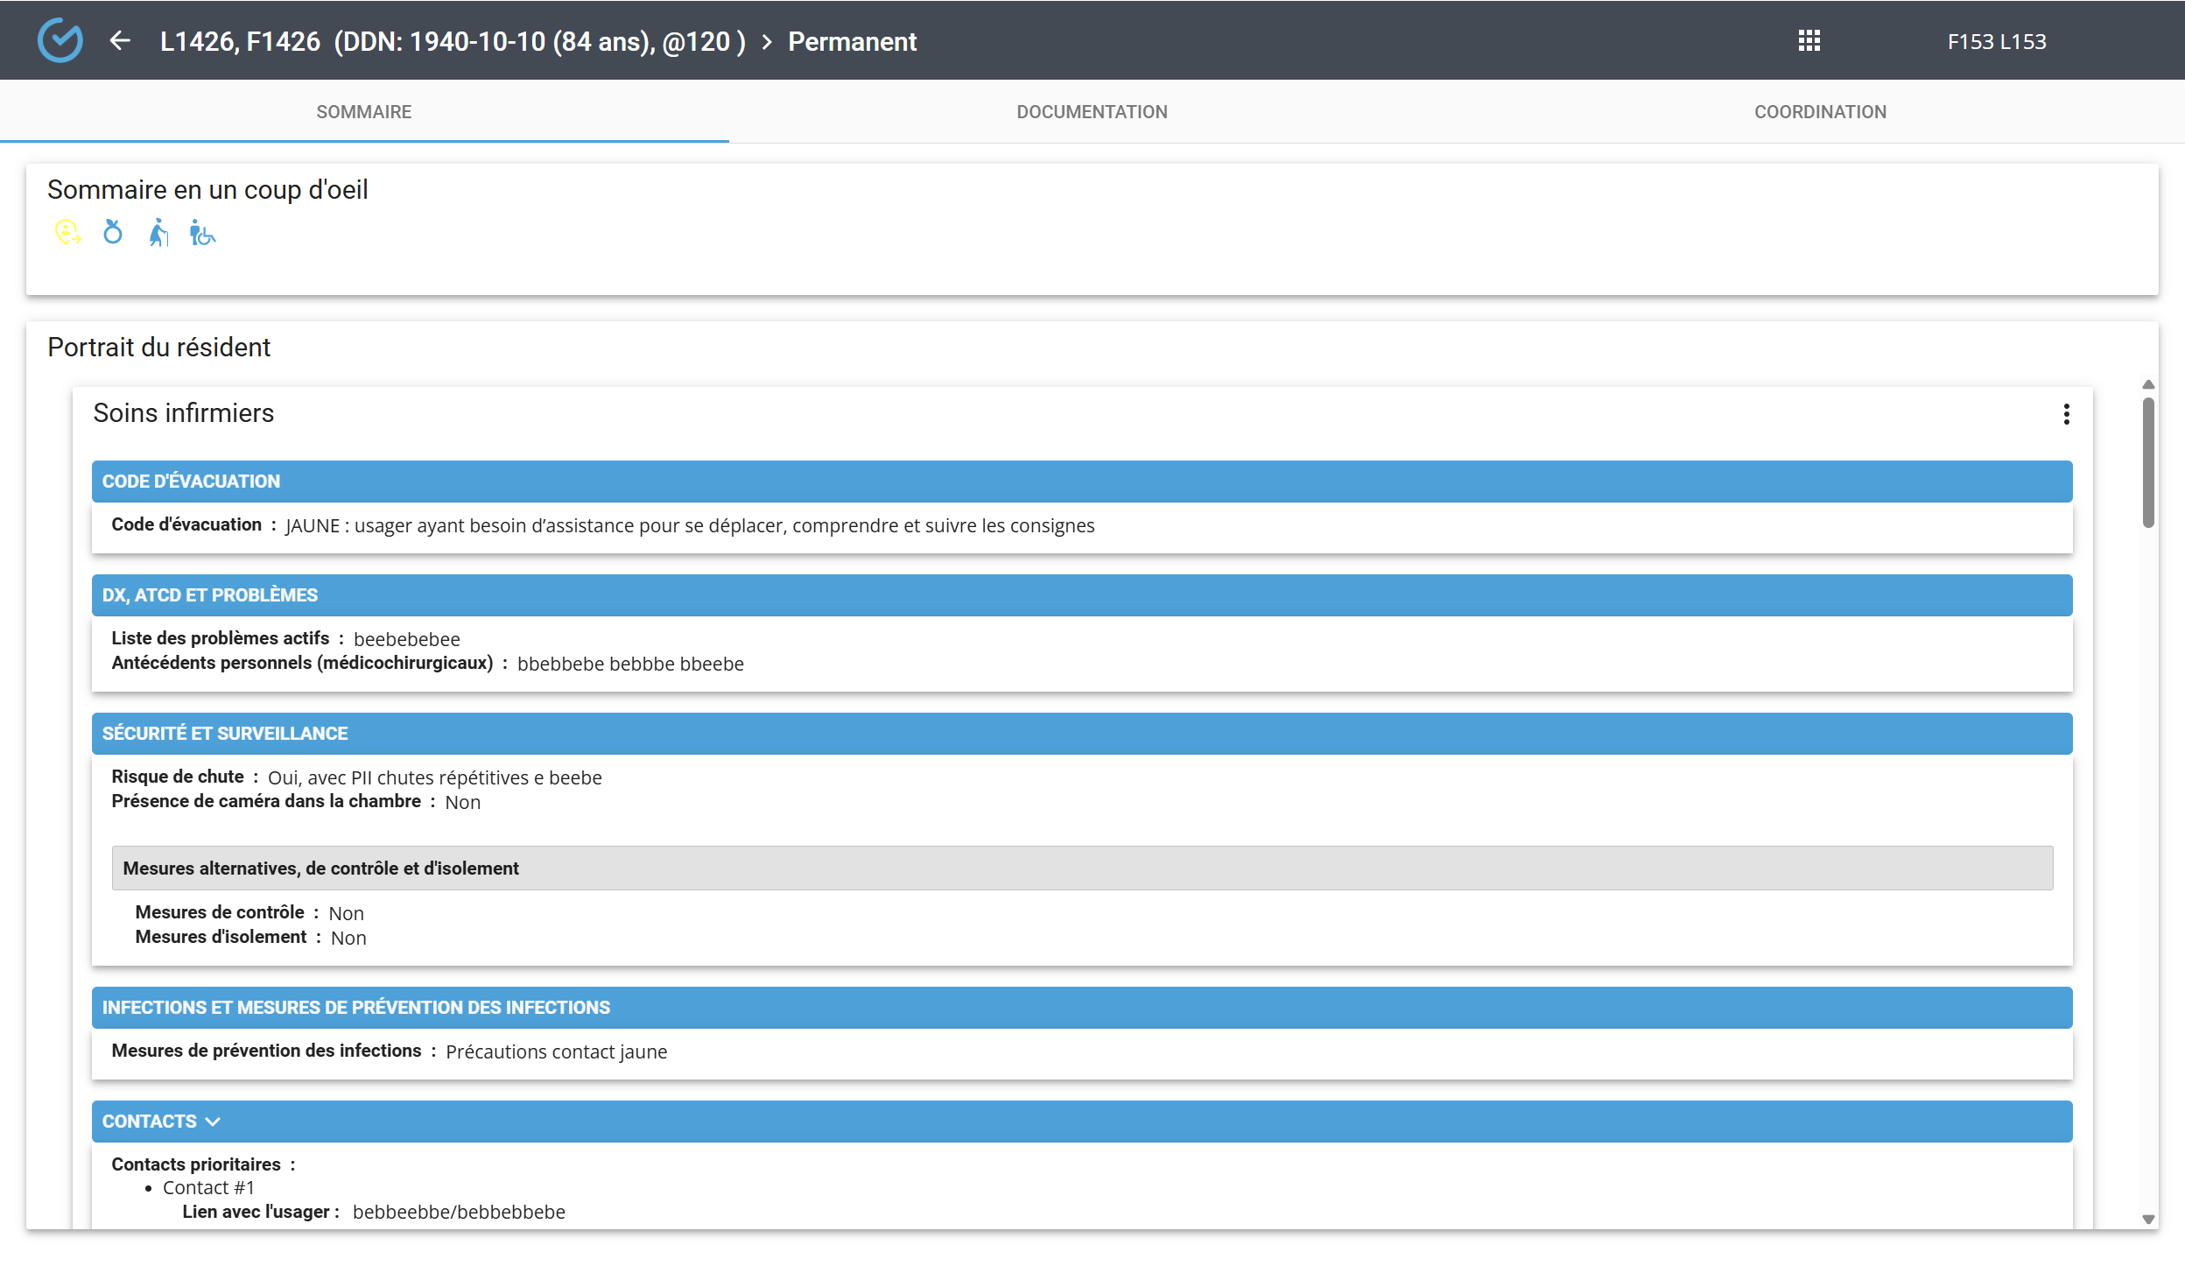Click the scrollbar up arrow
2185x1280 pixels.
(2148, 385)
